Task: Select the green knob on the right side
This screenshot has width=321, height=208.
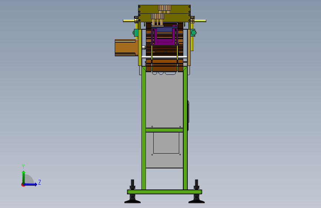Action: (194, 33)
